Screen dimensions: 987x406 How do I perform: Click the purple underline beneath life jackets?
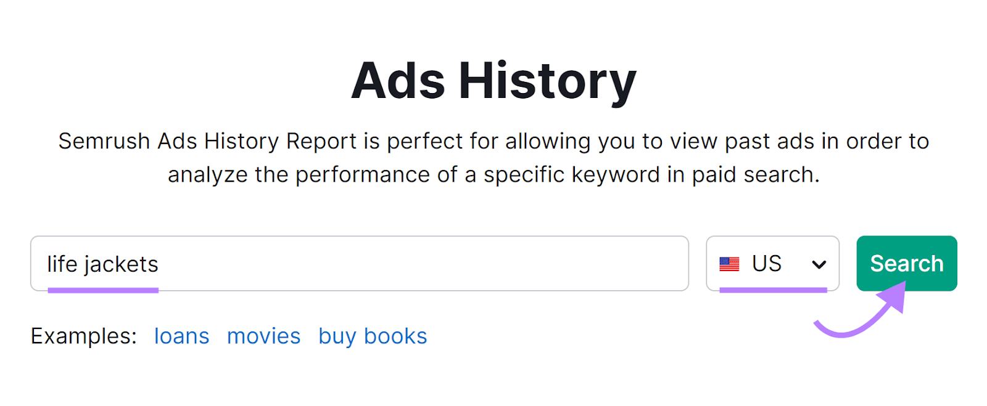[102, 290]
